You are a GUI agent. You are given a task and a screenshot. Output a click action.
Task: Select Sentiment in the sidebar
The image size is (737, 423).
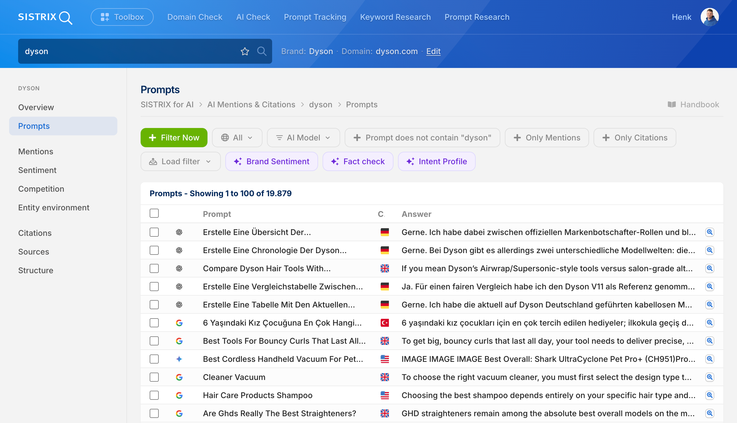point(63,170)
